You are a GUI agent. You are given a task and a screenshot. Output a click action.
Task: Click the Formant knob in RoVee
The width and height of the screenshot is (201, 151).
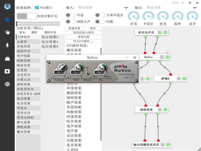click(x=62, y=67)
